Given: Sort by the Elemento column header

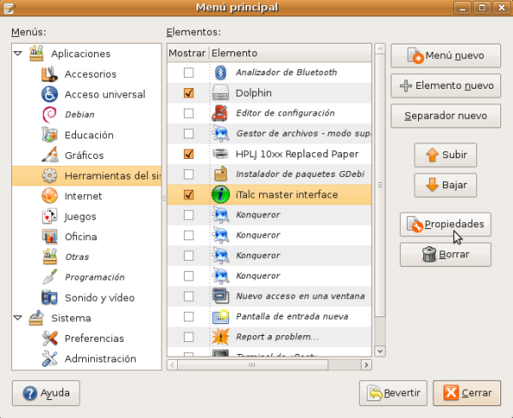Looking at the screenshot, I should 289,53.
